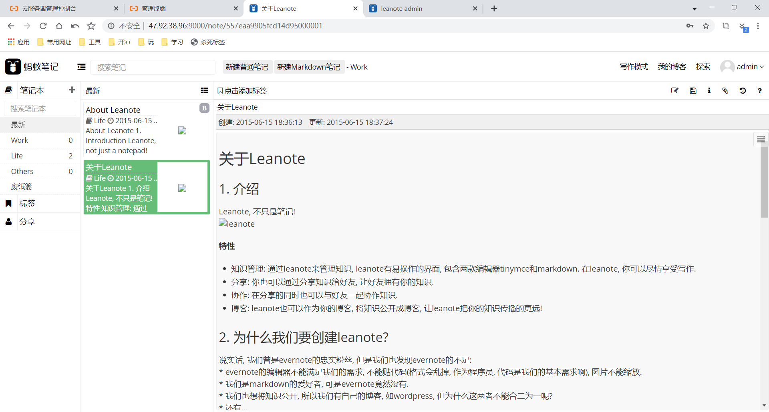Close the 关于Leanote browser tab

[355, 8]
